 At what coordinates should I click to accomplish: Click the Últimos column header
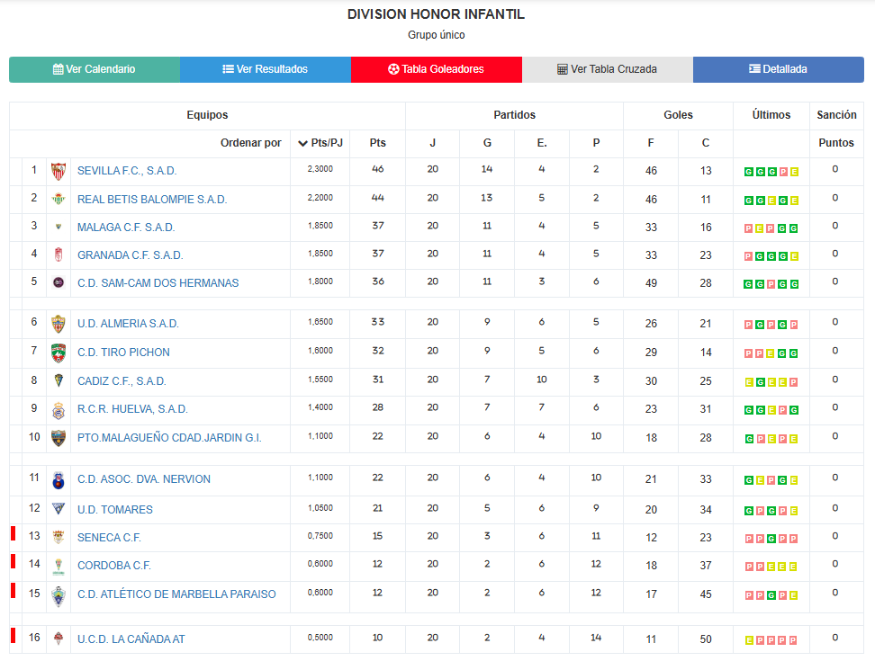[771, 115]
